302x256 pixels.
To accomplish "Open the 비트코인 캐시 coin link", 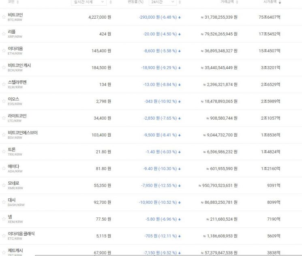I will click(x=19, y=65).
